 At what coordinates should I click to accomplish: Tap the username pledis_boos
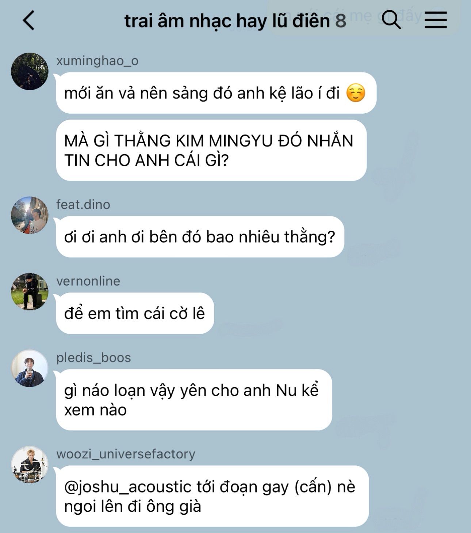(x=93, y=358)
